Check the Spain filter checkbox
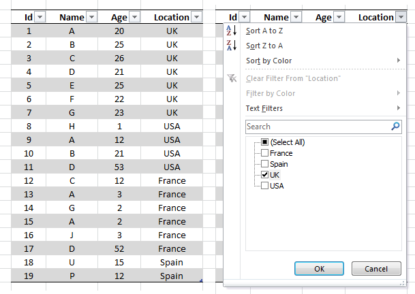Viewport: 415px width, 294px height. coord(264,163)
